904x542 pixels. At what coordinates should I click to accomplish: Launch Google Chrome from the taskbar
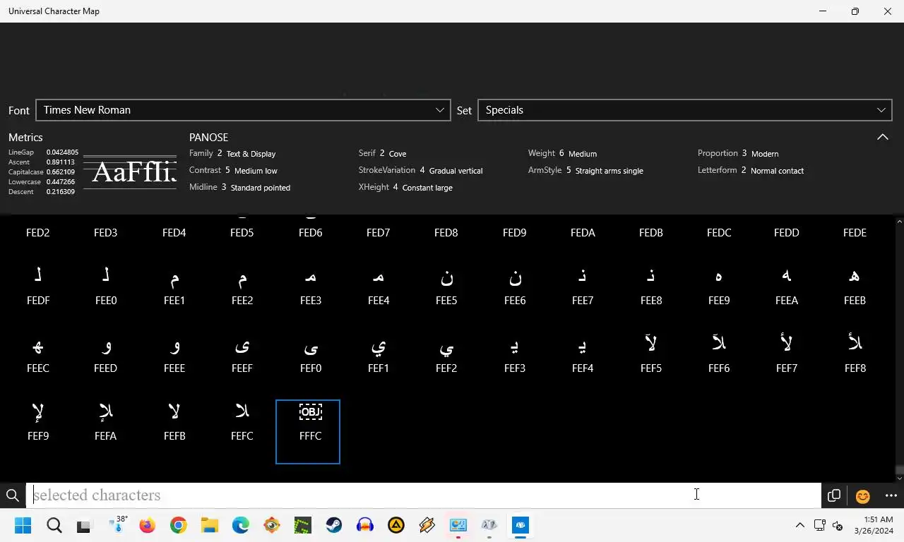(x=178, y=526)
